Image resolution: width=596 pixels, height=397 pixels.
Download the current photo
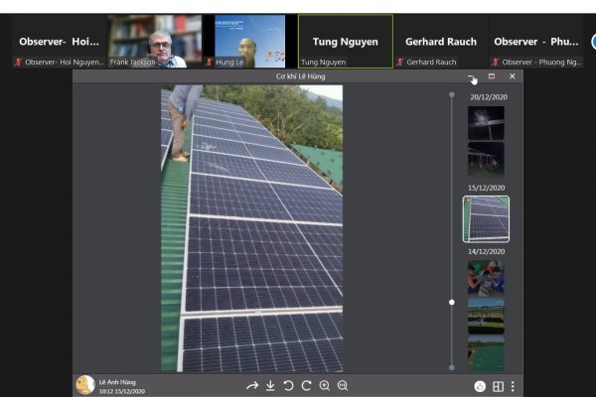(x=270, y=385)
